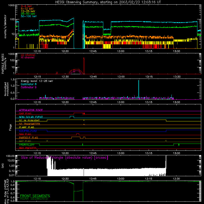204x204 pixels.
Task: Click the raised cyan NON SOLAR EVENT segment
Action: point(72,116)
